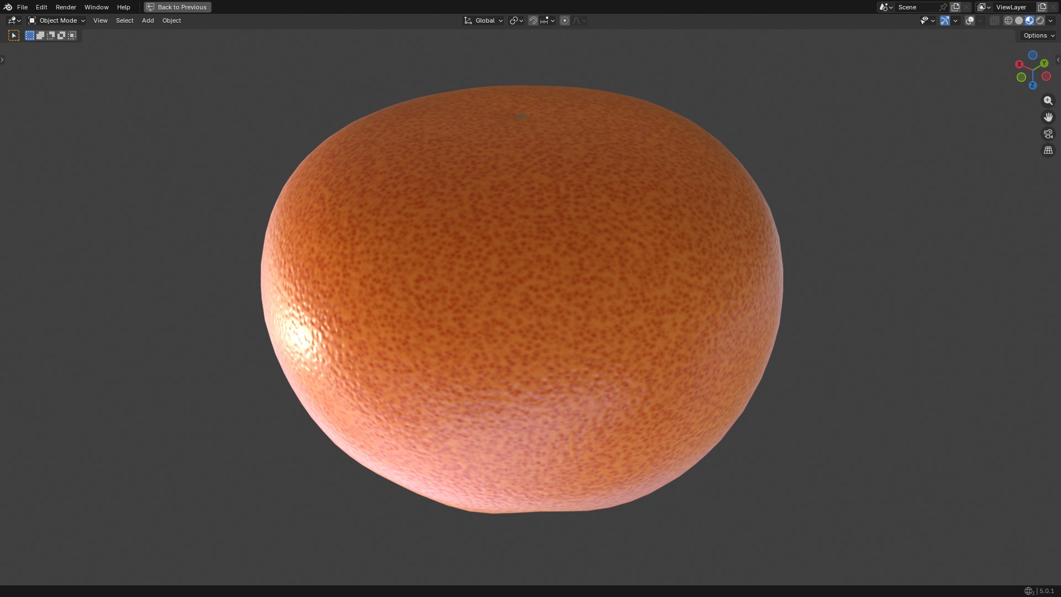Open the Render menu
This screenshot has height=597, width=1061.
click(x=66, y=7)
